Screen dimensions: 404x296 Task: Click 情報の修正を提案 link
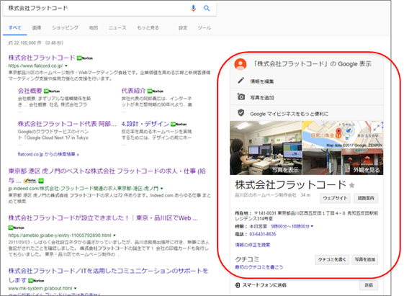pos(253,245)
